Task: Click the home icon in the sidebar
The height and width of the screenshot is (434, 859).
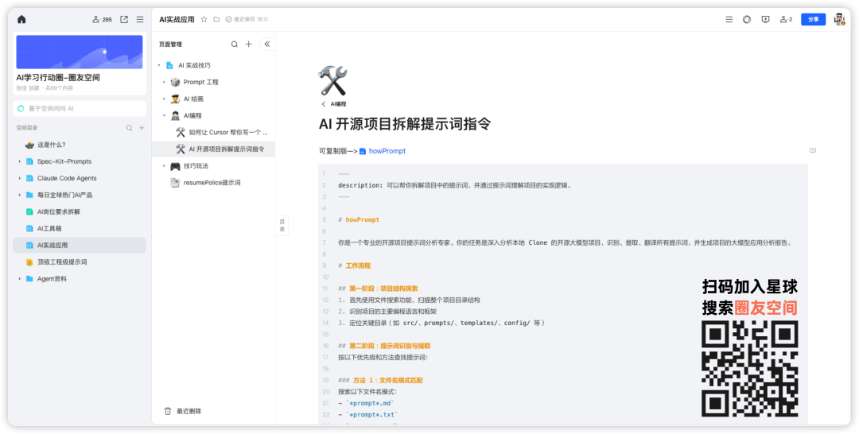Action: pyautogui.click(x=21, y=19)
